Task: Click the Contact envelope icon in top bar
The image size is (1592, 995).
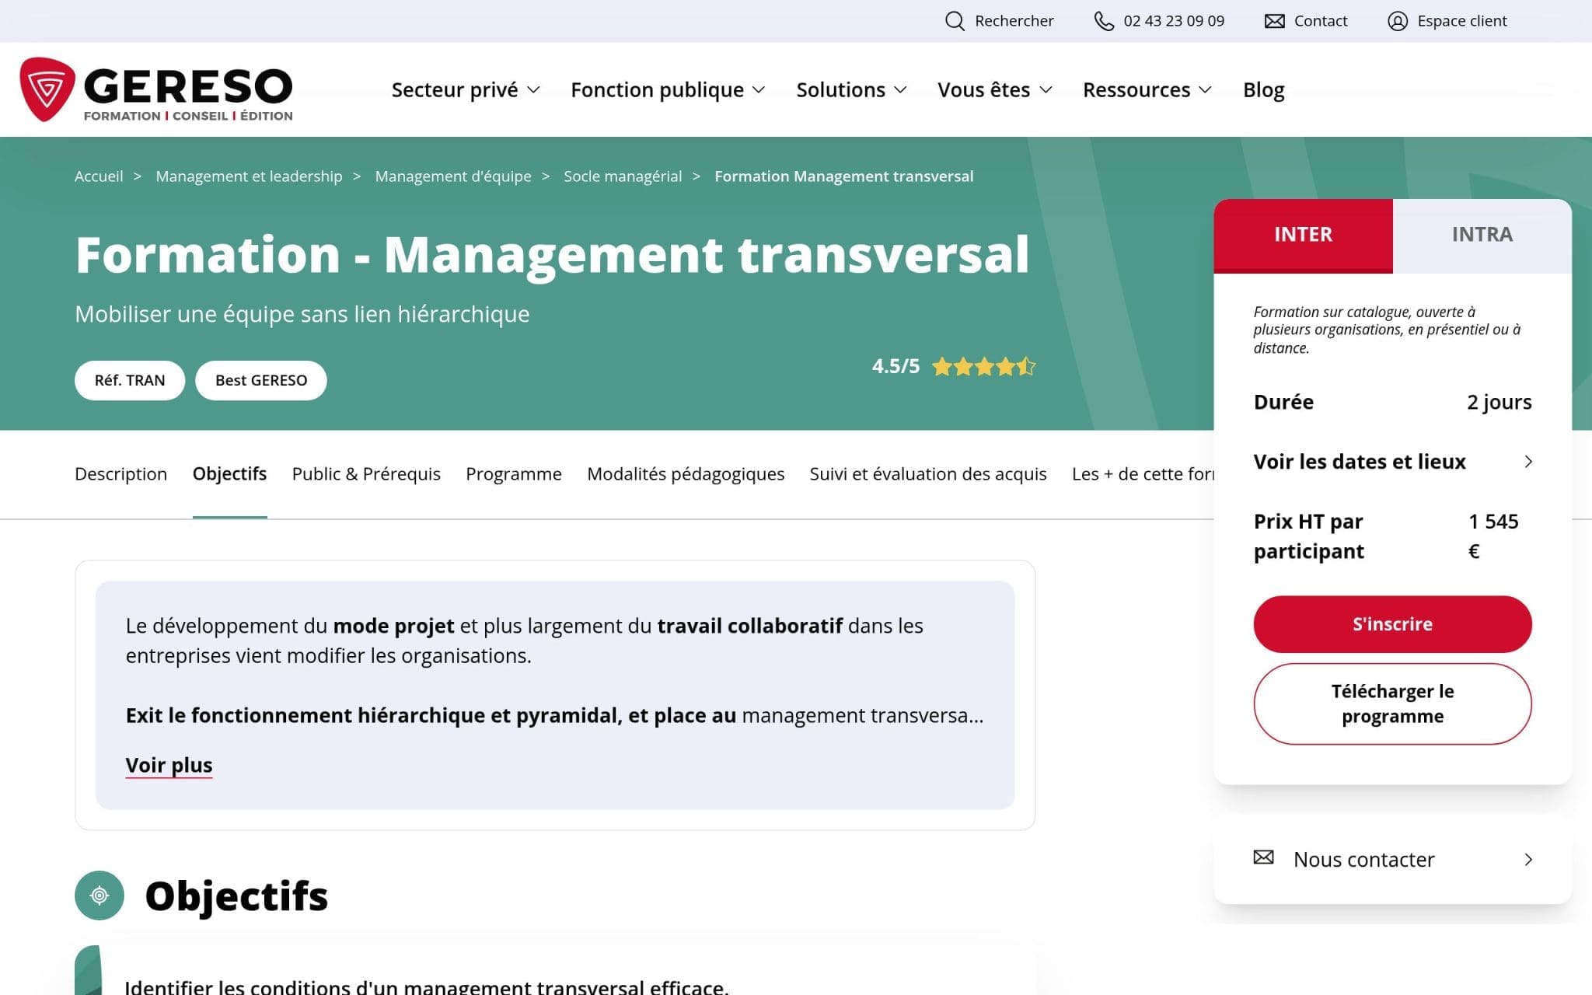Action: (1274, 21)
